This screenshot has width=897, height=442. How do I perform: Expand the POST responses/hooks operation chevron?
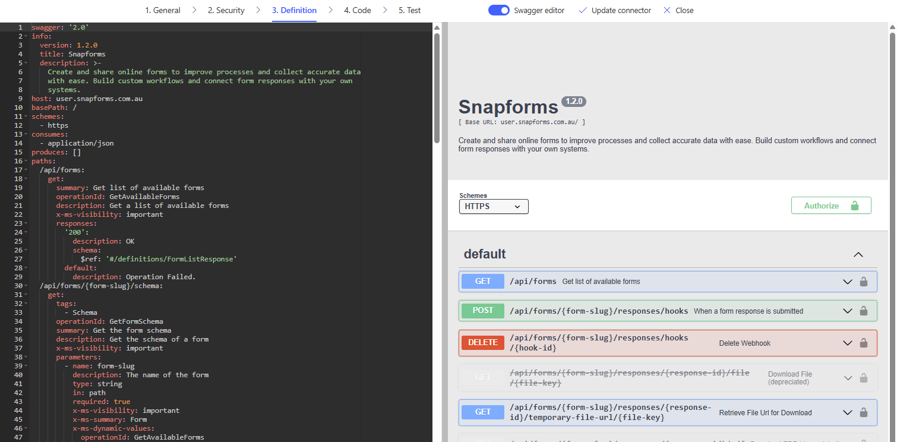tap(848, 311)
